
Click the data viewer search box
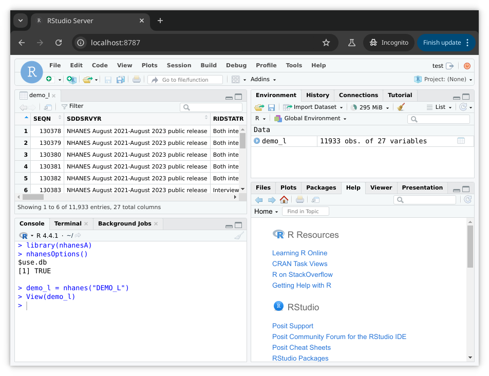pos(211,107)
